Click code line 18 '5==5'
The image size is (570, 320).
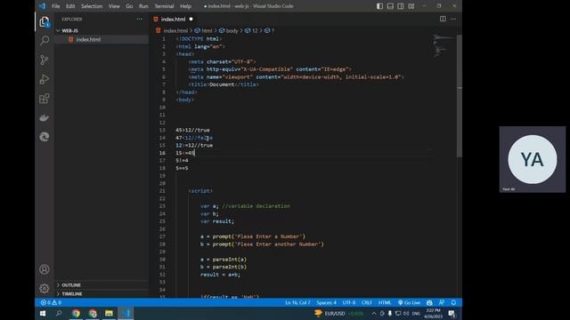[182, 168]
